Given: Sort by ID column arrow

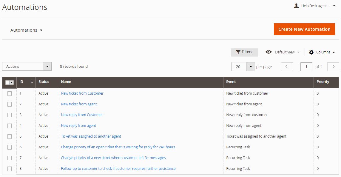Looking at the screenshot, I should click(32, 81).
